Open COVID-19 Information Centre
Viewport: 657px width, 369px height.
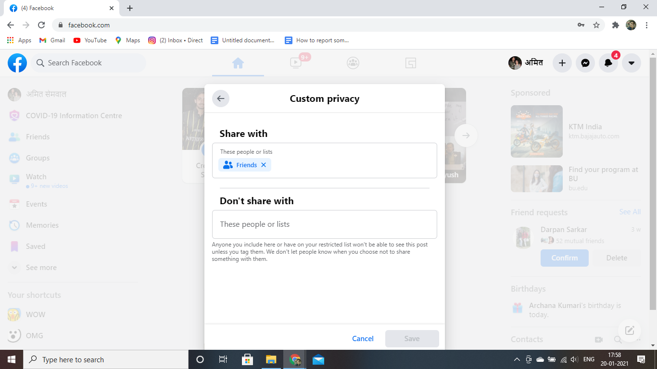[73, 115]
